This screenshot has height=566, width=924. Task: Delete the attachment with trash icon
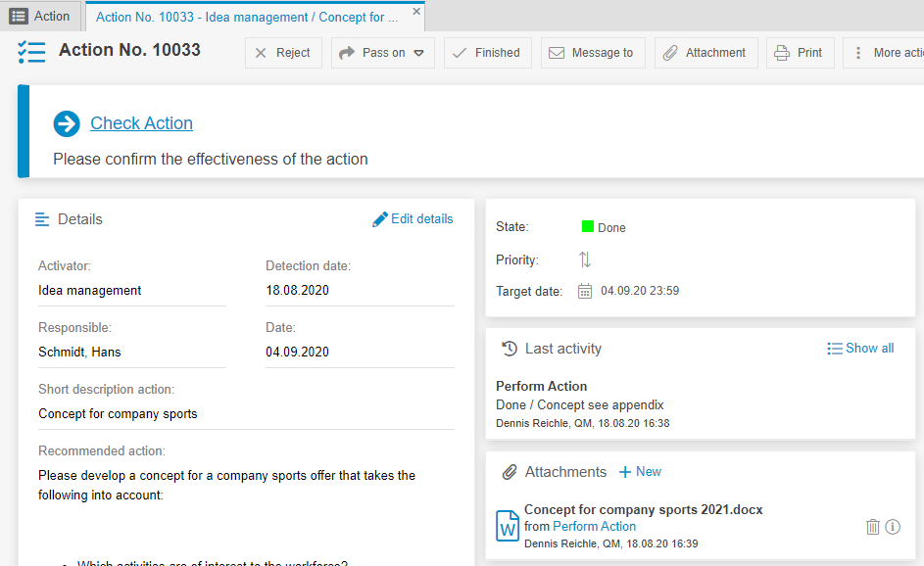pyautogui.click(x=873, y=527)
